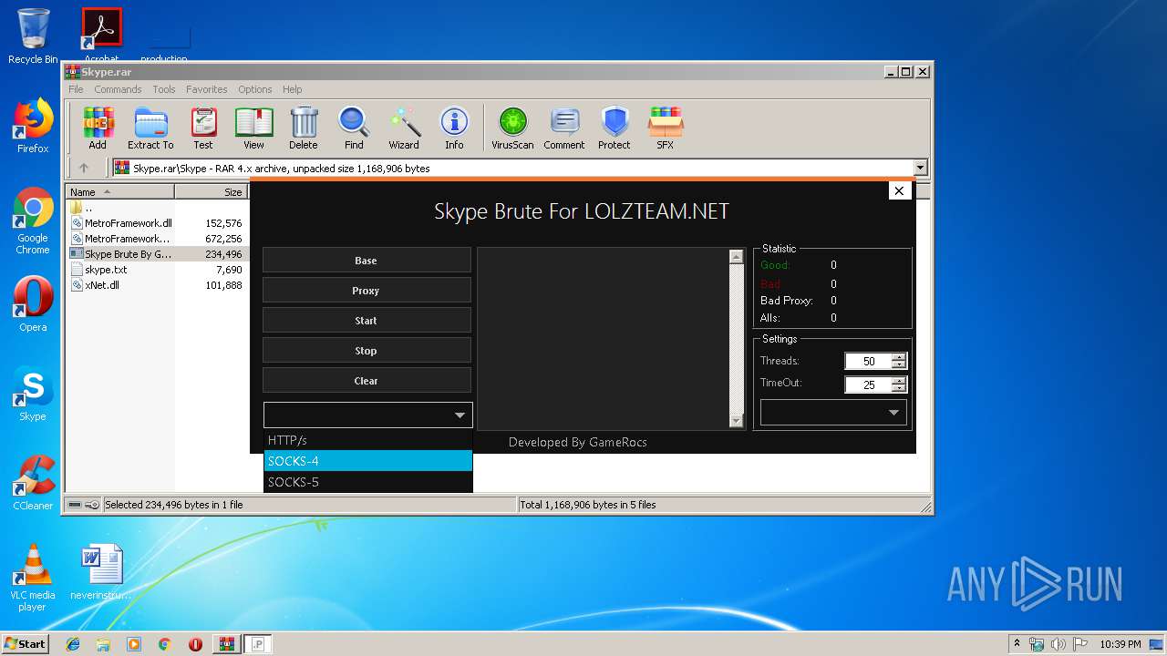Viewport: 1167px width, 656px height.
Task: Click log panel scrollbar up arrow
Action: (x=737, y=257)
